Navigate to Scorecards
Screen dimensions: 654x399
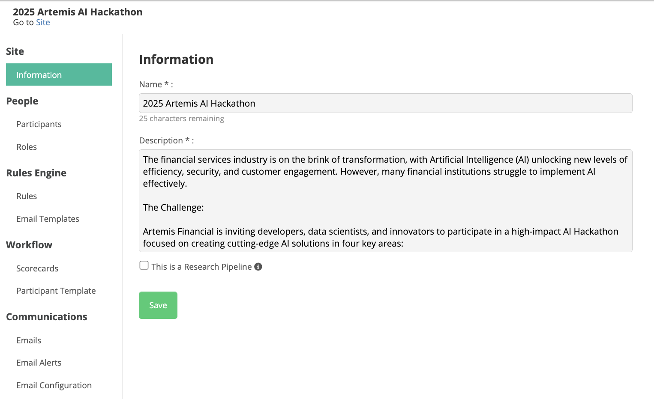click(x=37, y=268)
